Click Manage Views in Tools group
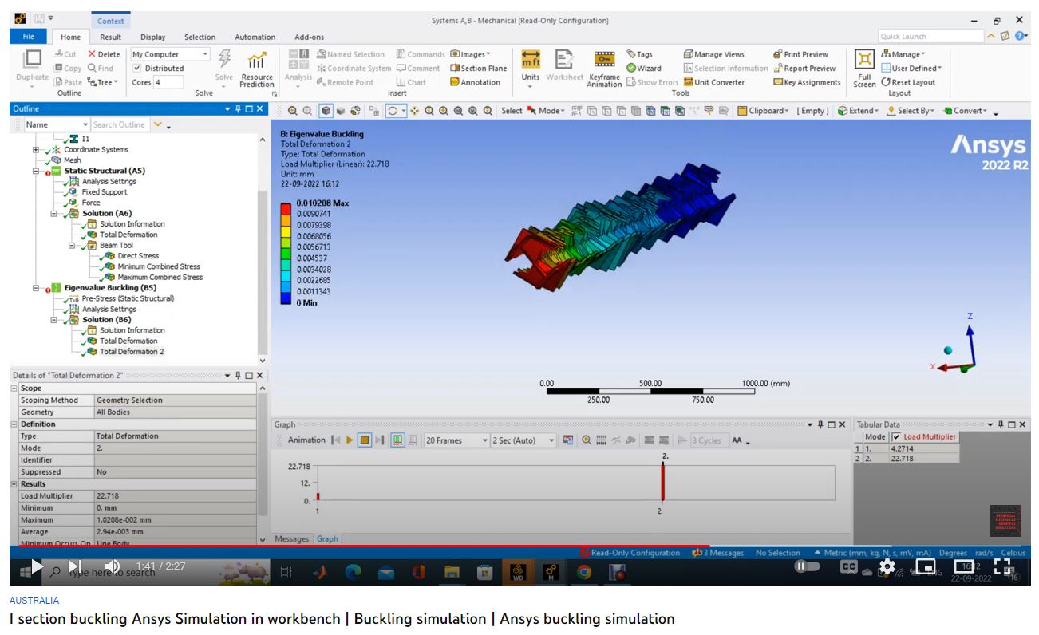The height and width of the screenshot is (635, 1039). coord(713,54)
